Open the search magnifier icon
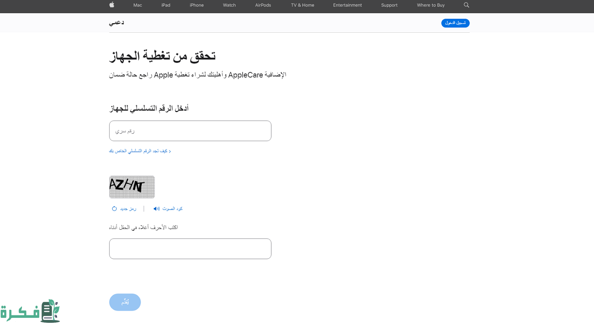The height and width of the screenshot is (323, 594). (x=466, y=5)
